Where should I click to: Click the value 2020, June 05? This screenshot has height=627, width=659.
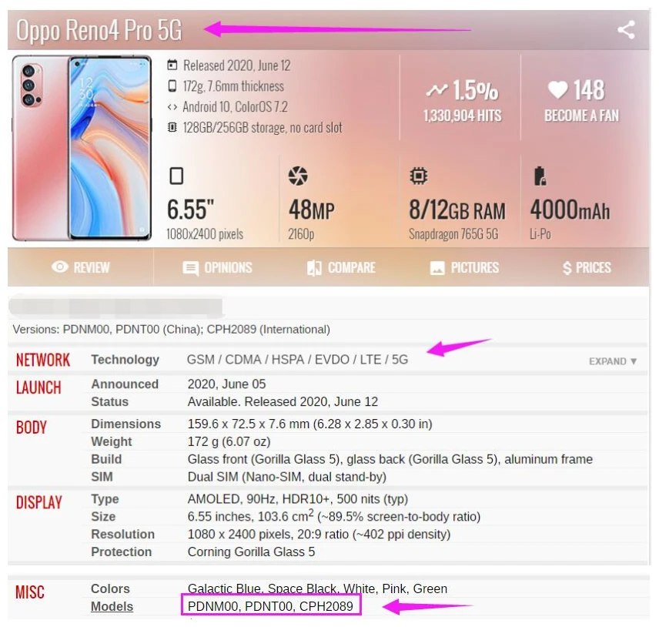(x=227, y=384)
